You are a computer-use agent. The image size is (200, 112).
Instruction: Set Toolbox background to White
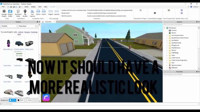pos(12,100)
